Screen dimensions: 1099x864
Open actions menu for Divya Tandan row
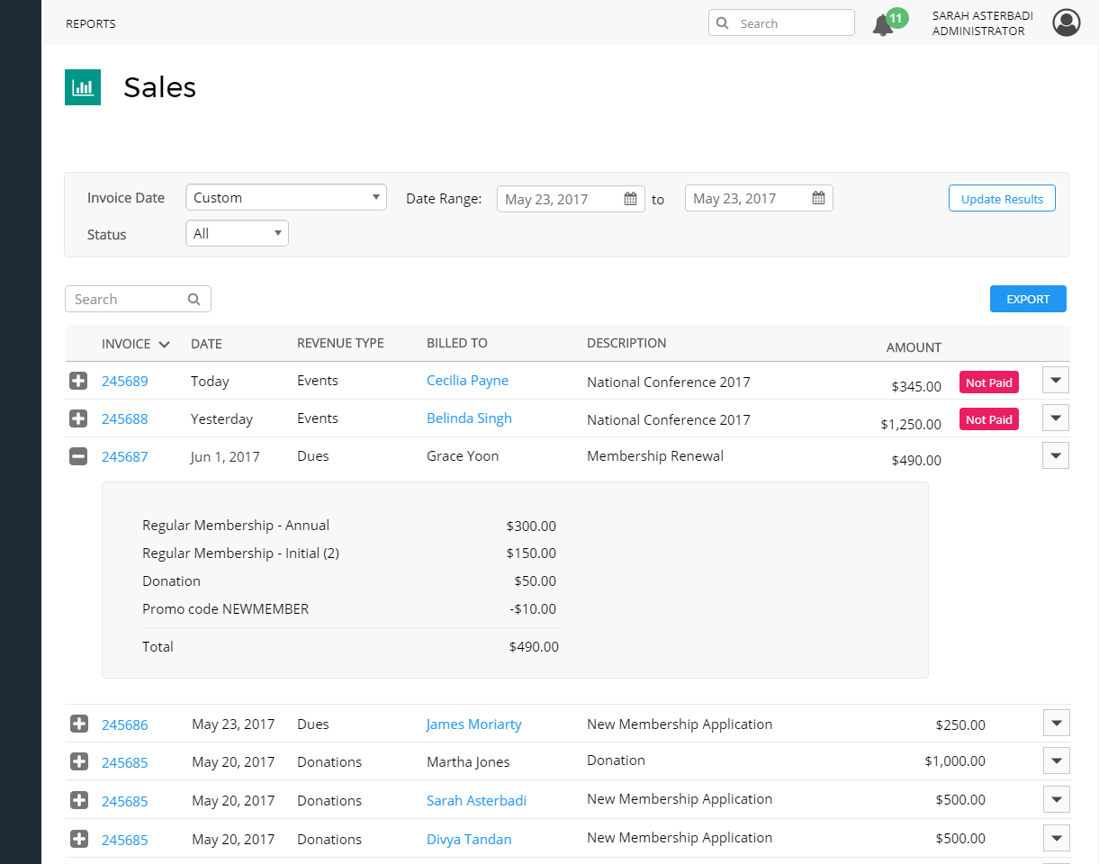pos(1056,838)
